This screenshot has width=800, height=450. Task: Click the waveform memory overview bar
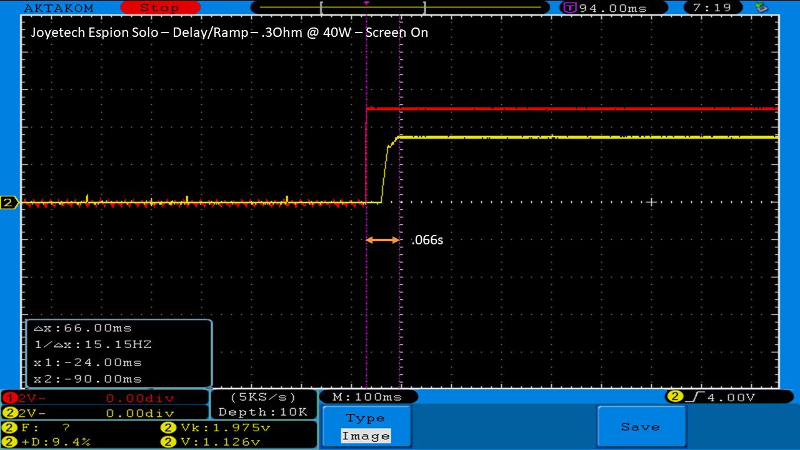tap(400, 8)
